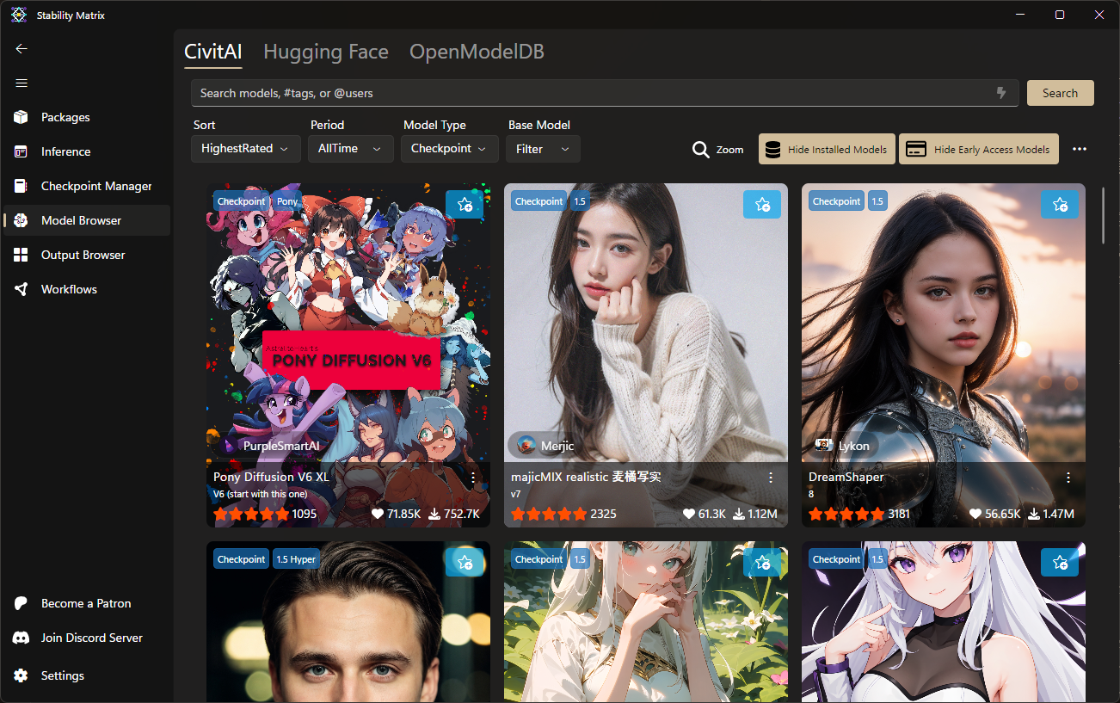Click the heart icon beside 71.85K
1120x703 pixels.
point(377,514)
